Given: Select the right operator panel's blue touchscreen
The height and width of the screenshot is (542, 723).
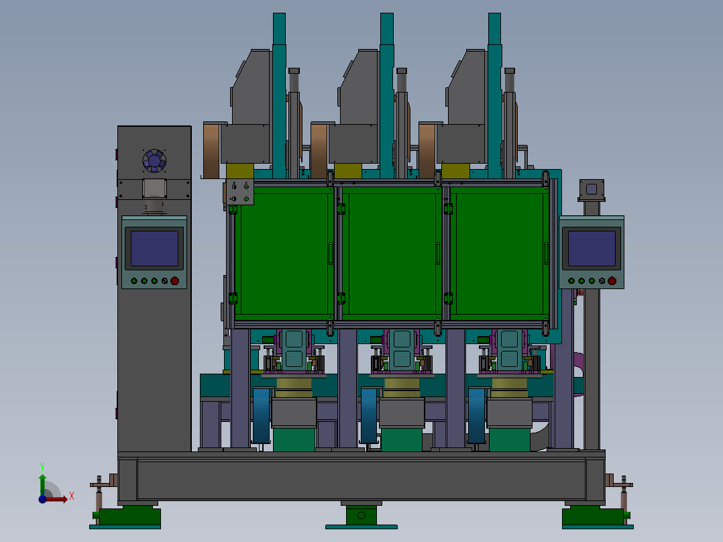Looking at the screenshot, I should [592, 249].
